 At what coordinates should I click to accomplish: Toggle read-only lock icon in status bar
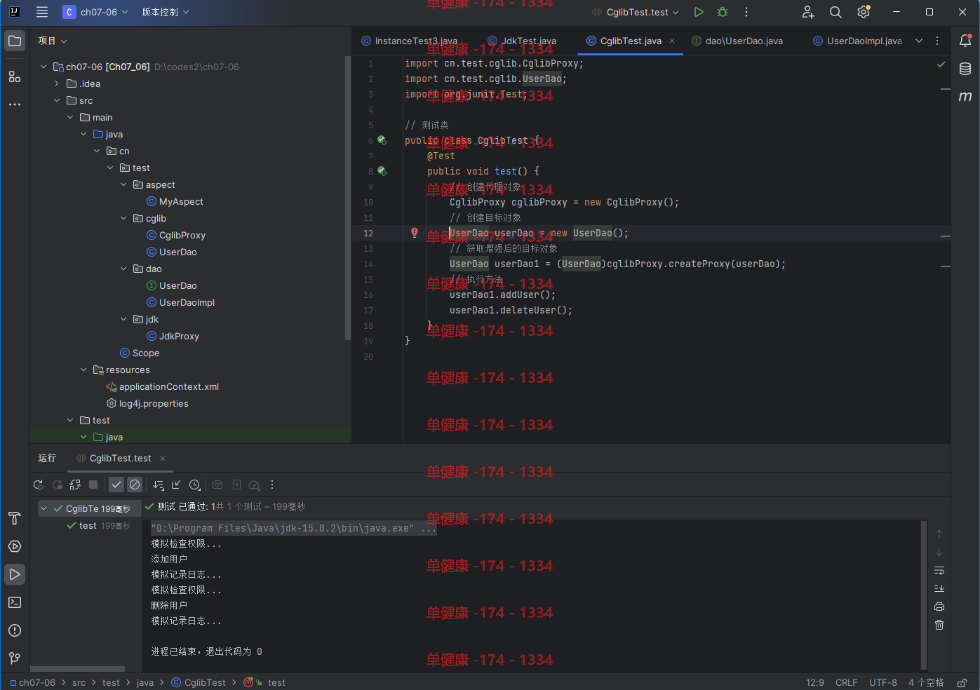point(962,682)
